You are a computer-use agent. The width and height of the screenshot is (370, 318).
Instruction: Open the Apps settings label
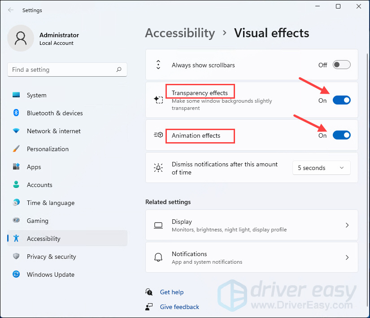coord(34,167)
